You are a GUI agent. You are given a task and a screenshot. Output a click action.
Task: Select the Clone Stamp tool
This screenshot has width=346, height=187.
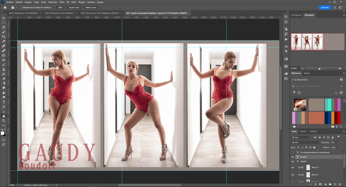[x=4, y=69]
